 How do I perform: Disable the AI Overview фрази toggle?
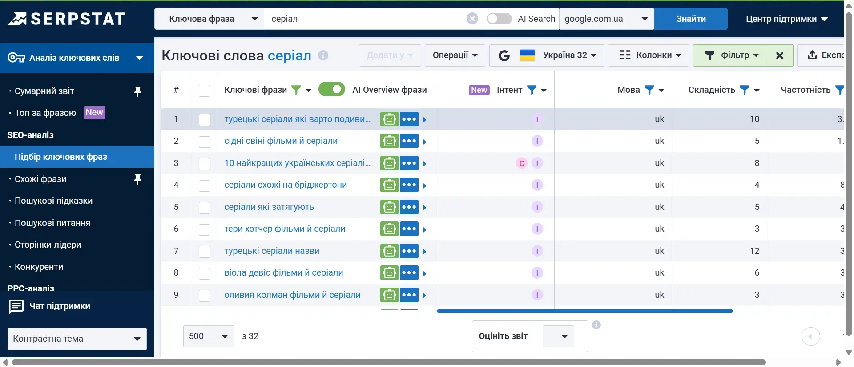332,90
